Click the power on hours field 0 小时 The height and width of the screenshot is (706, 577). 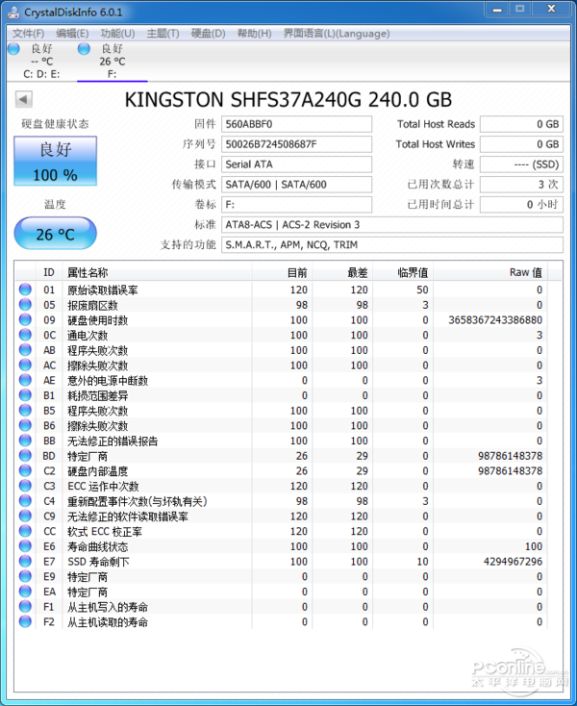pos(521,205)
